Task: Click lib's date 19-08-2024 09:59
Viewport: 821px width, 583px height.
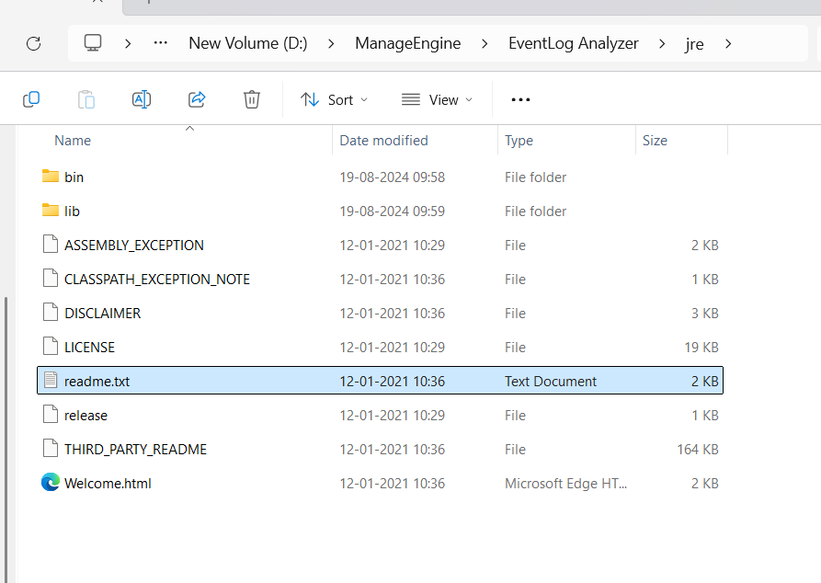Action: click(393, 211)
